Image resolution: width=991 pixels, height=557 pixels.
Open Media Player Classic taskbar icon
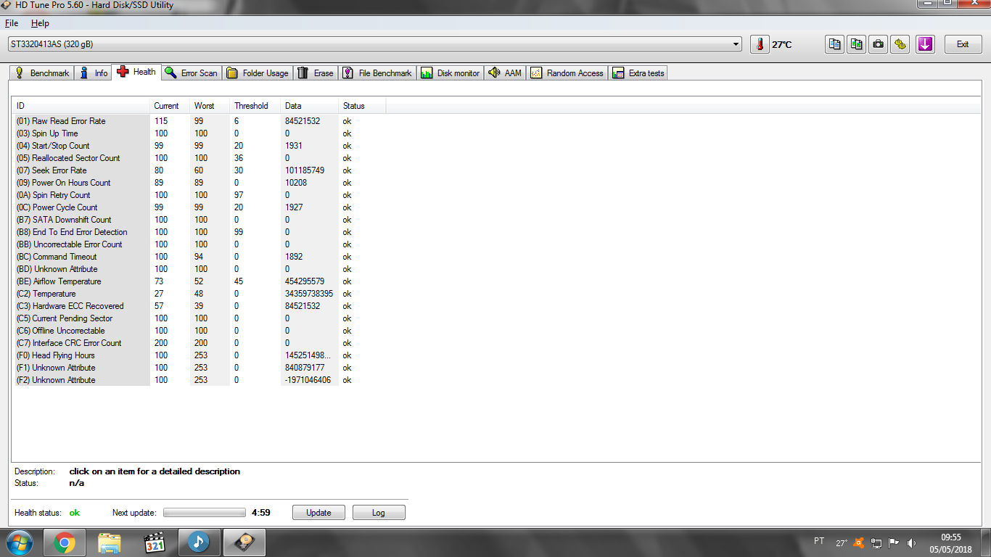point(155,542)
